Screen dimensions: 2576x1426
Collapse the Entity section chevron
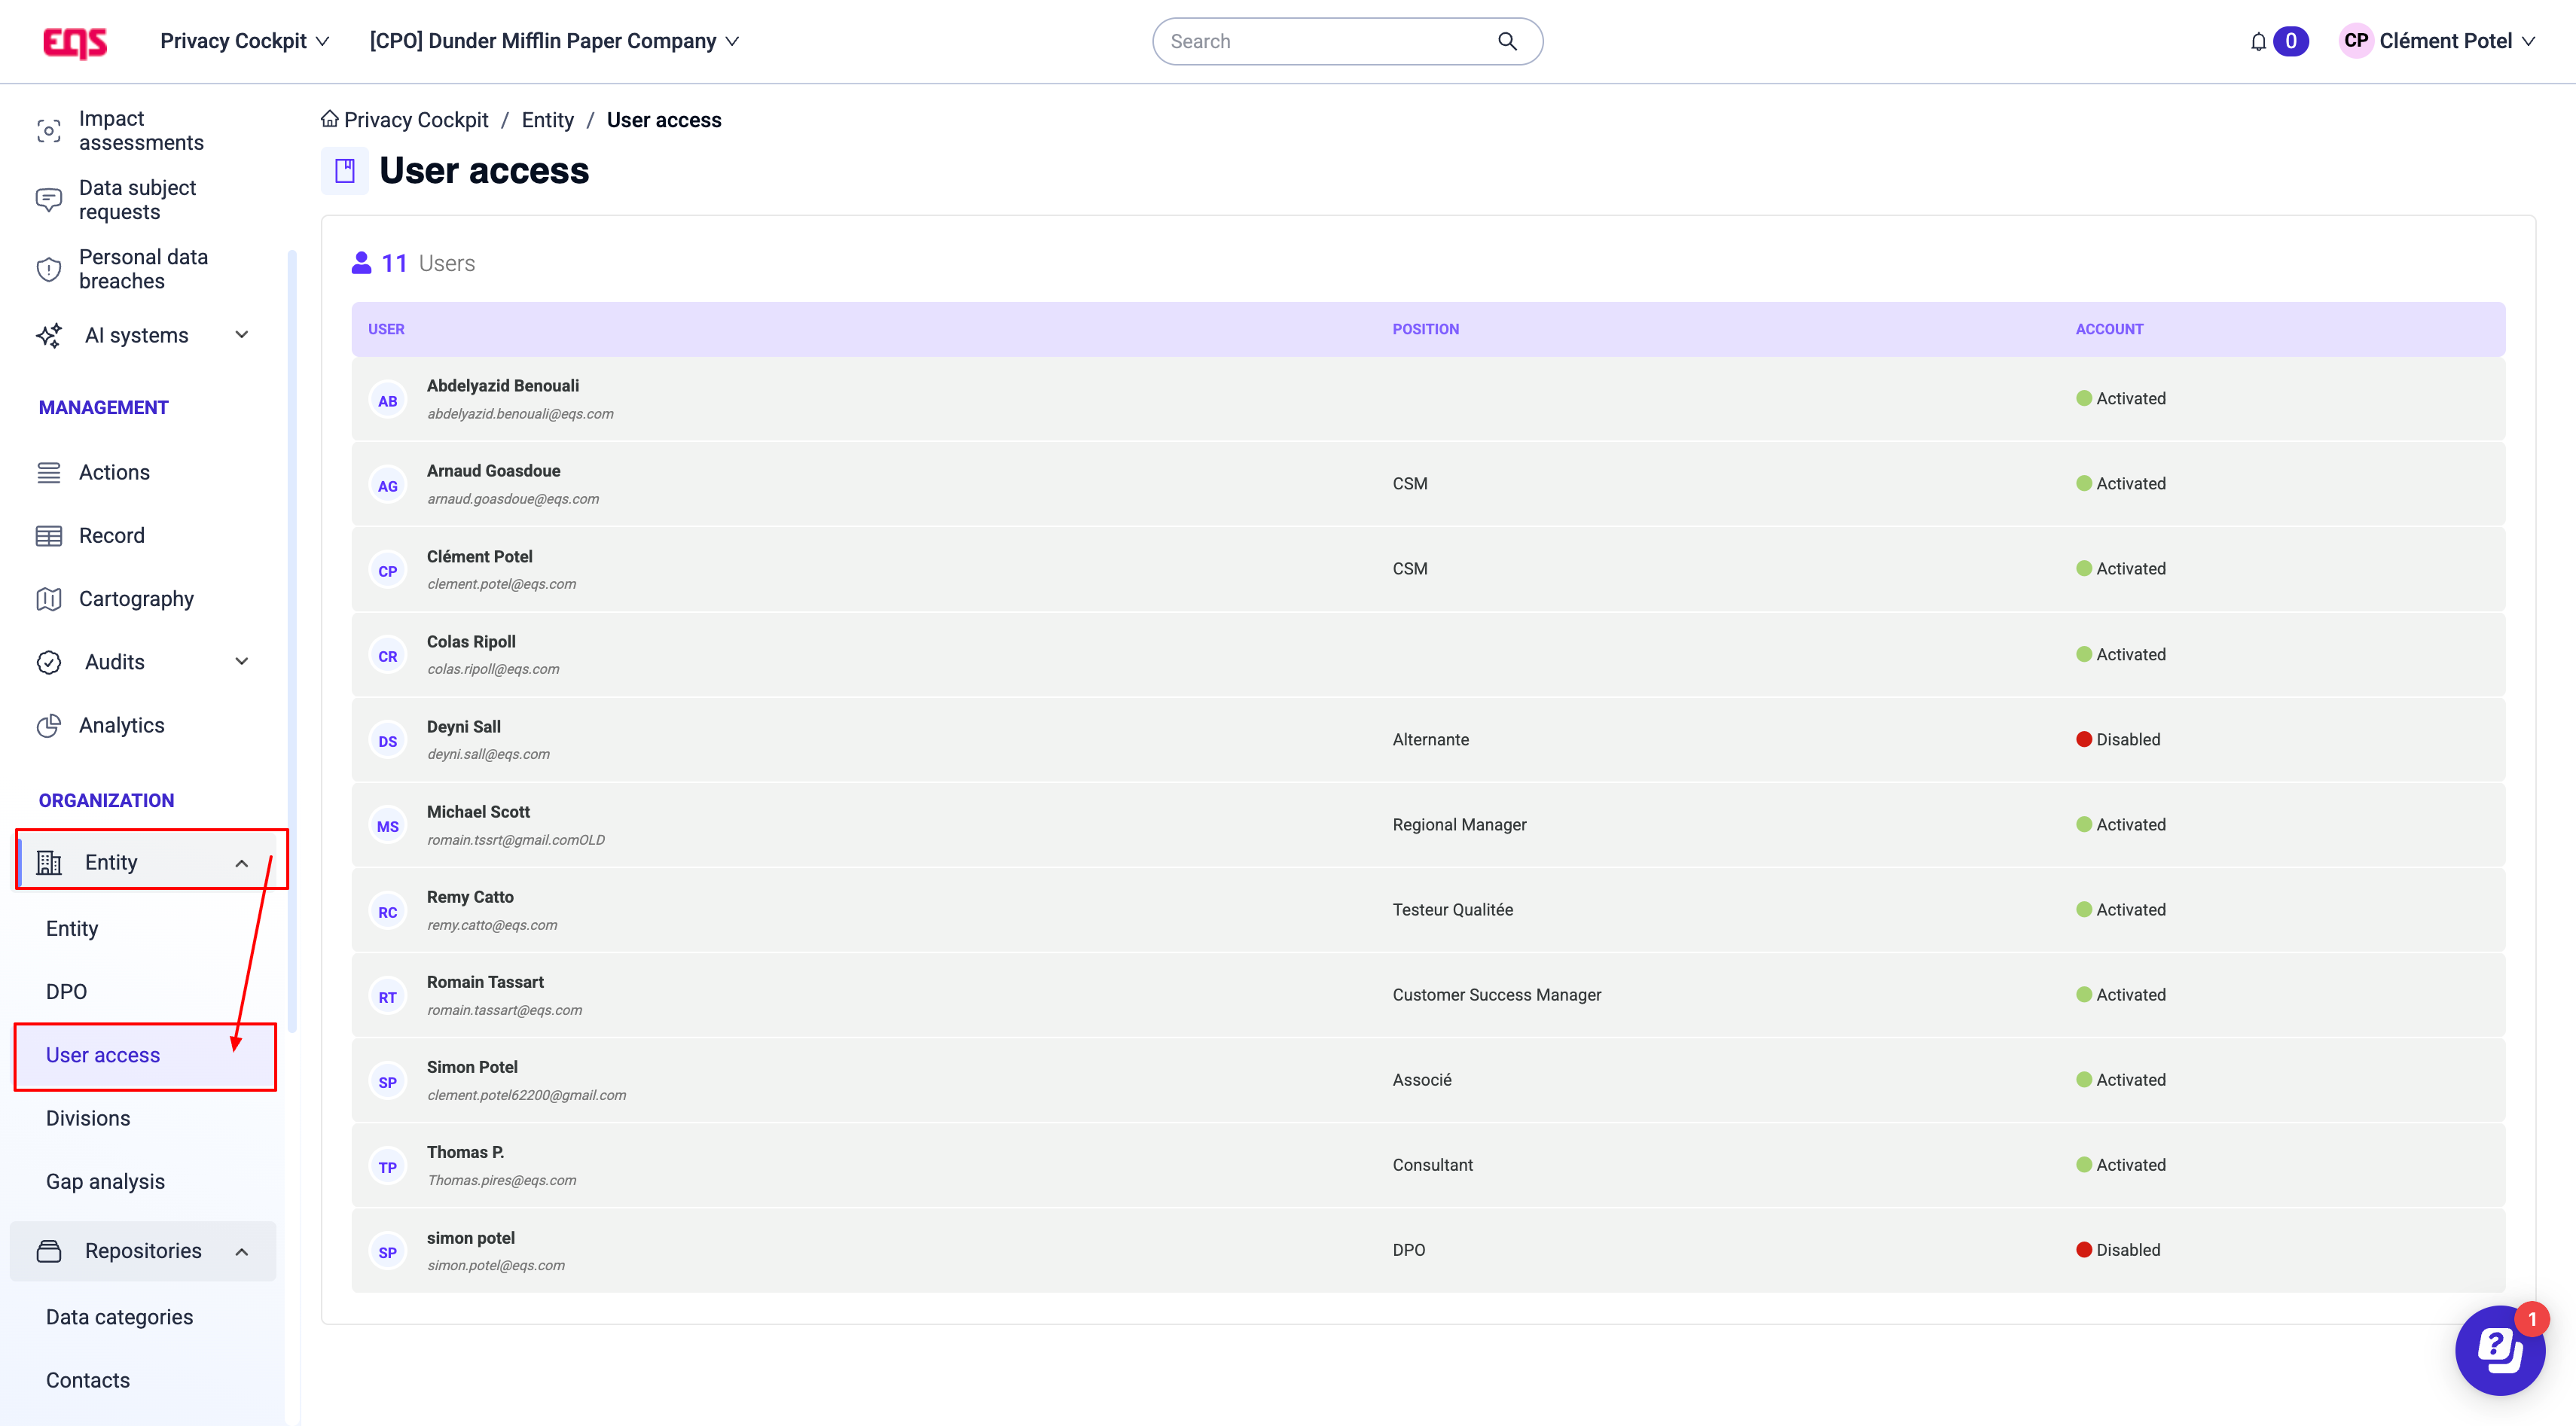[x=241, y=864]
